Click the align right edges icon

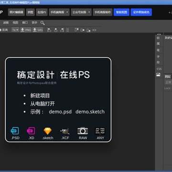click(x=62, y=30)
